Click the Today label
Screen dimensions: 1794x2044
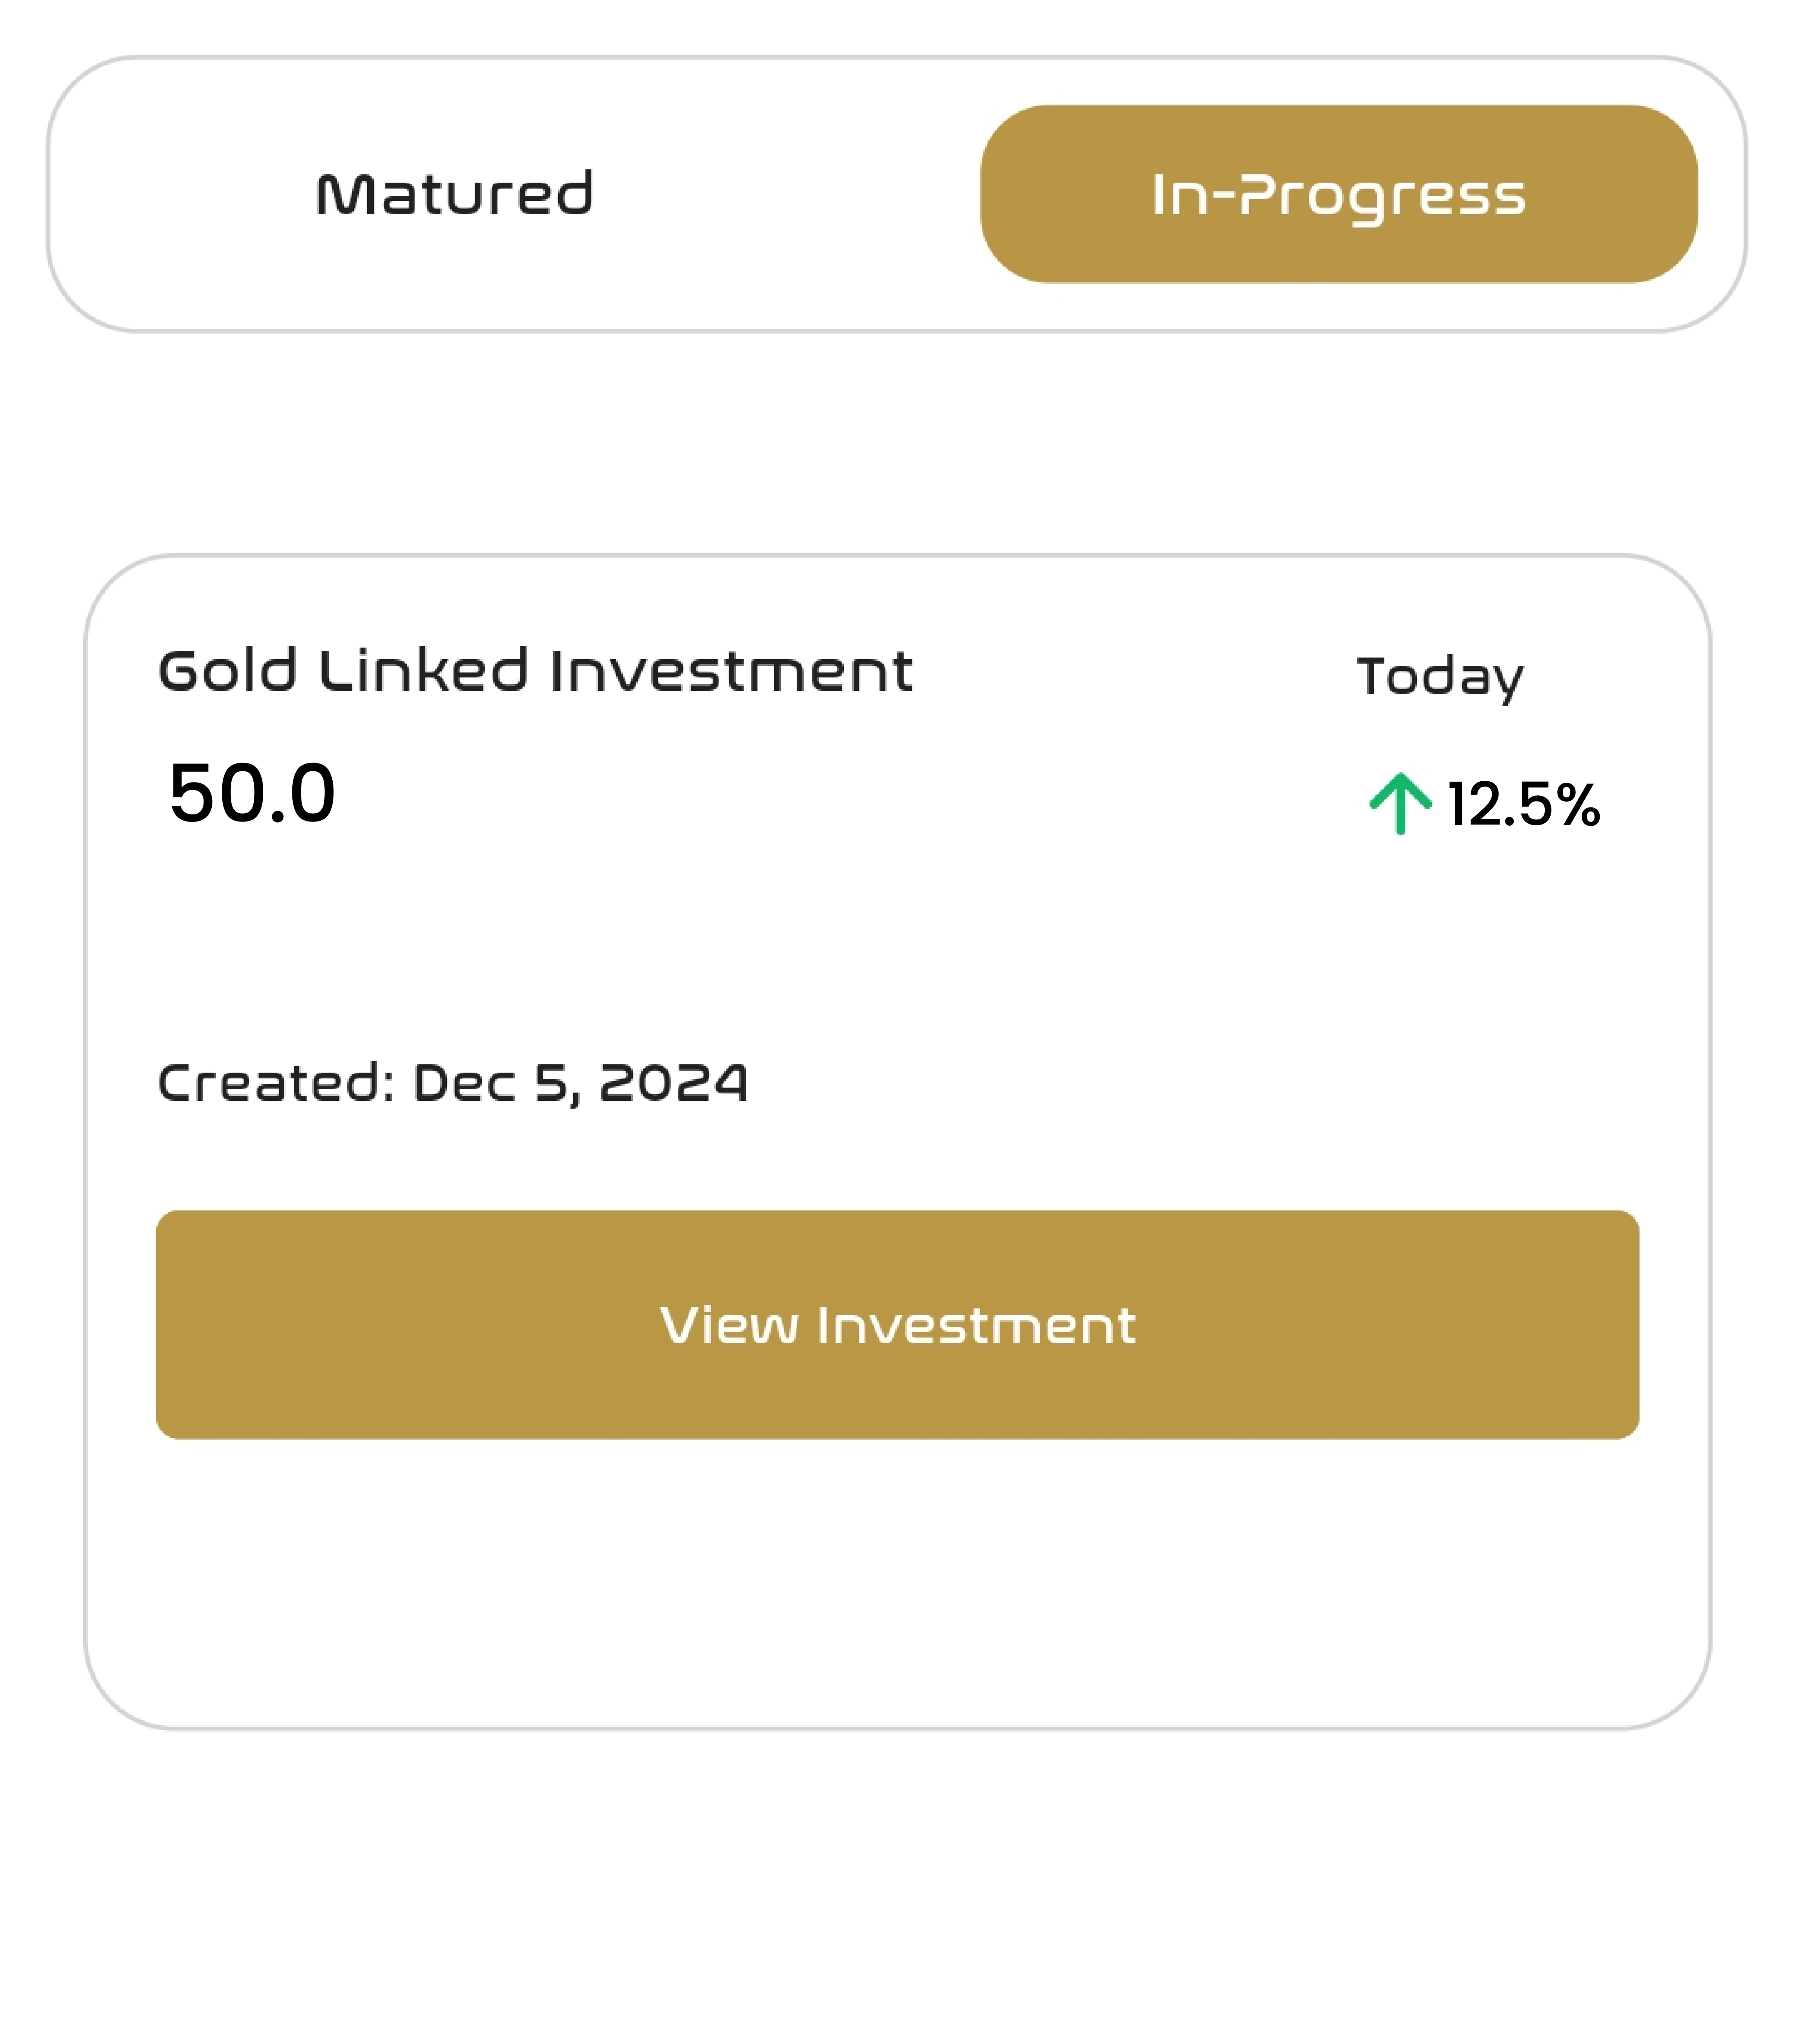click(1440, 678)
